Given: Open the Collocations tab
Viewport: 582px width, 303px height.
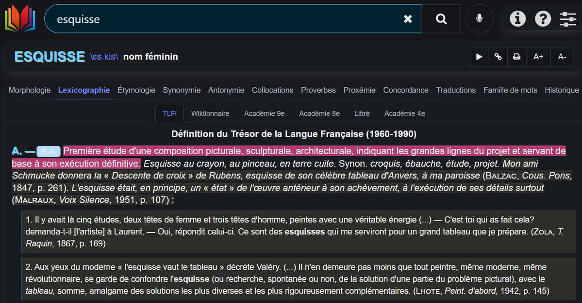Looking at the screenshot, I should point(272,90).
